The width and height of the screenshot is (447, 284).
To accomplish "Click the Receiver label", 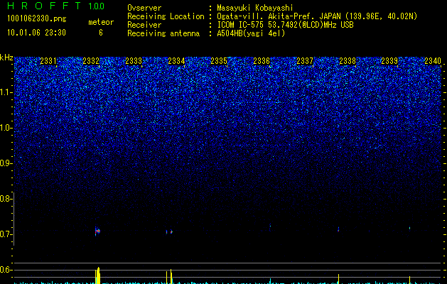I will tap(144, 25).
